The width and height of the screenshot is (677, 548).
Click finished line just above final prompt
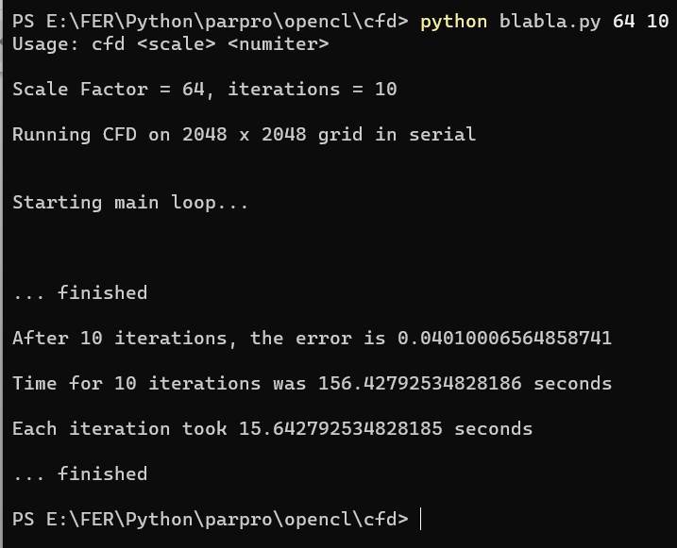(80, 473)
